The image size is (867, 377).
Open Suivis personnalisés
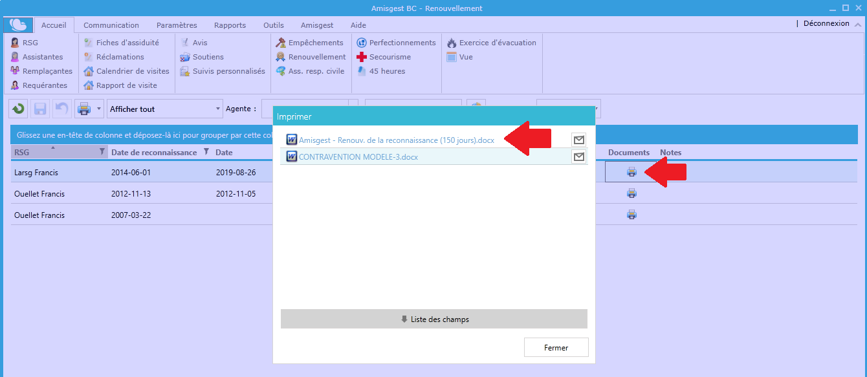click(x=223, y=71)
